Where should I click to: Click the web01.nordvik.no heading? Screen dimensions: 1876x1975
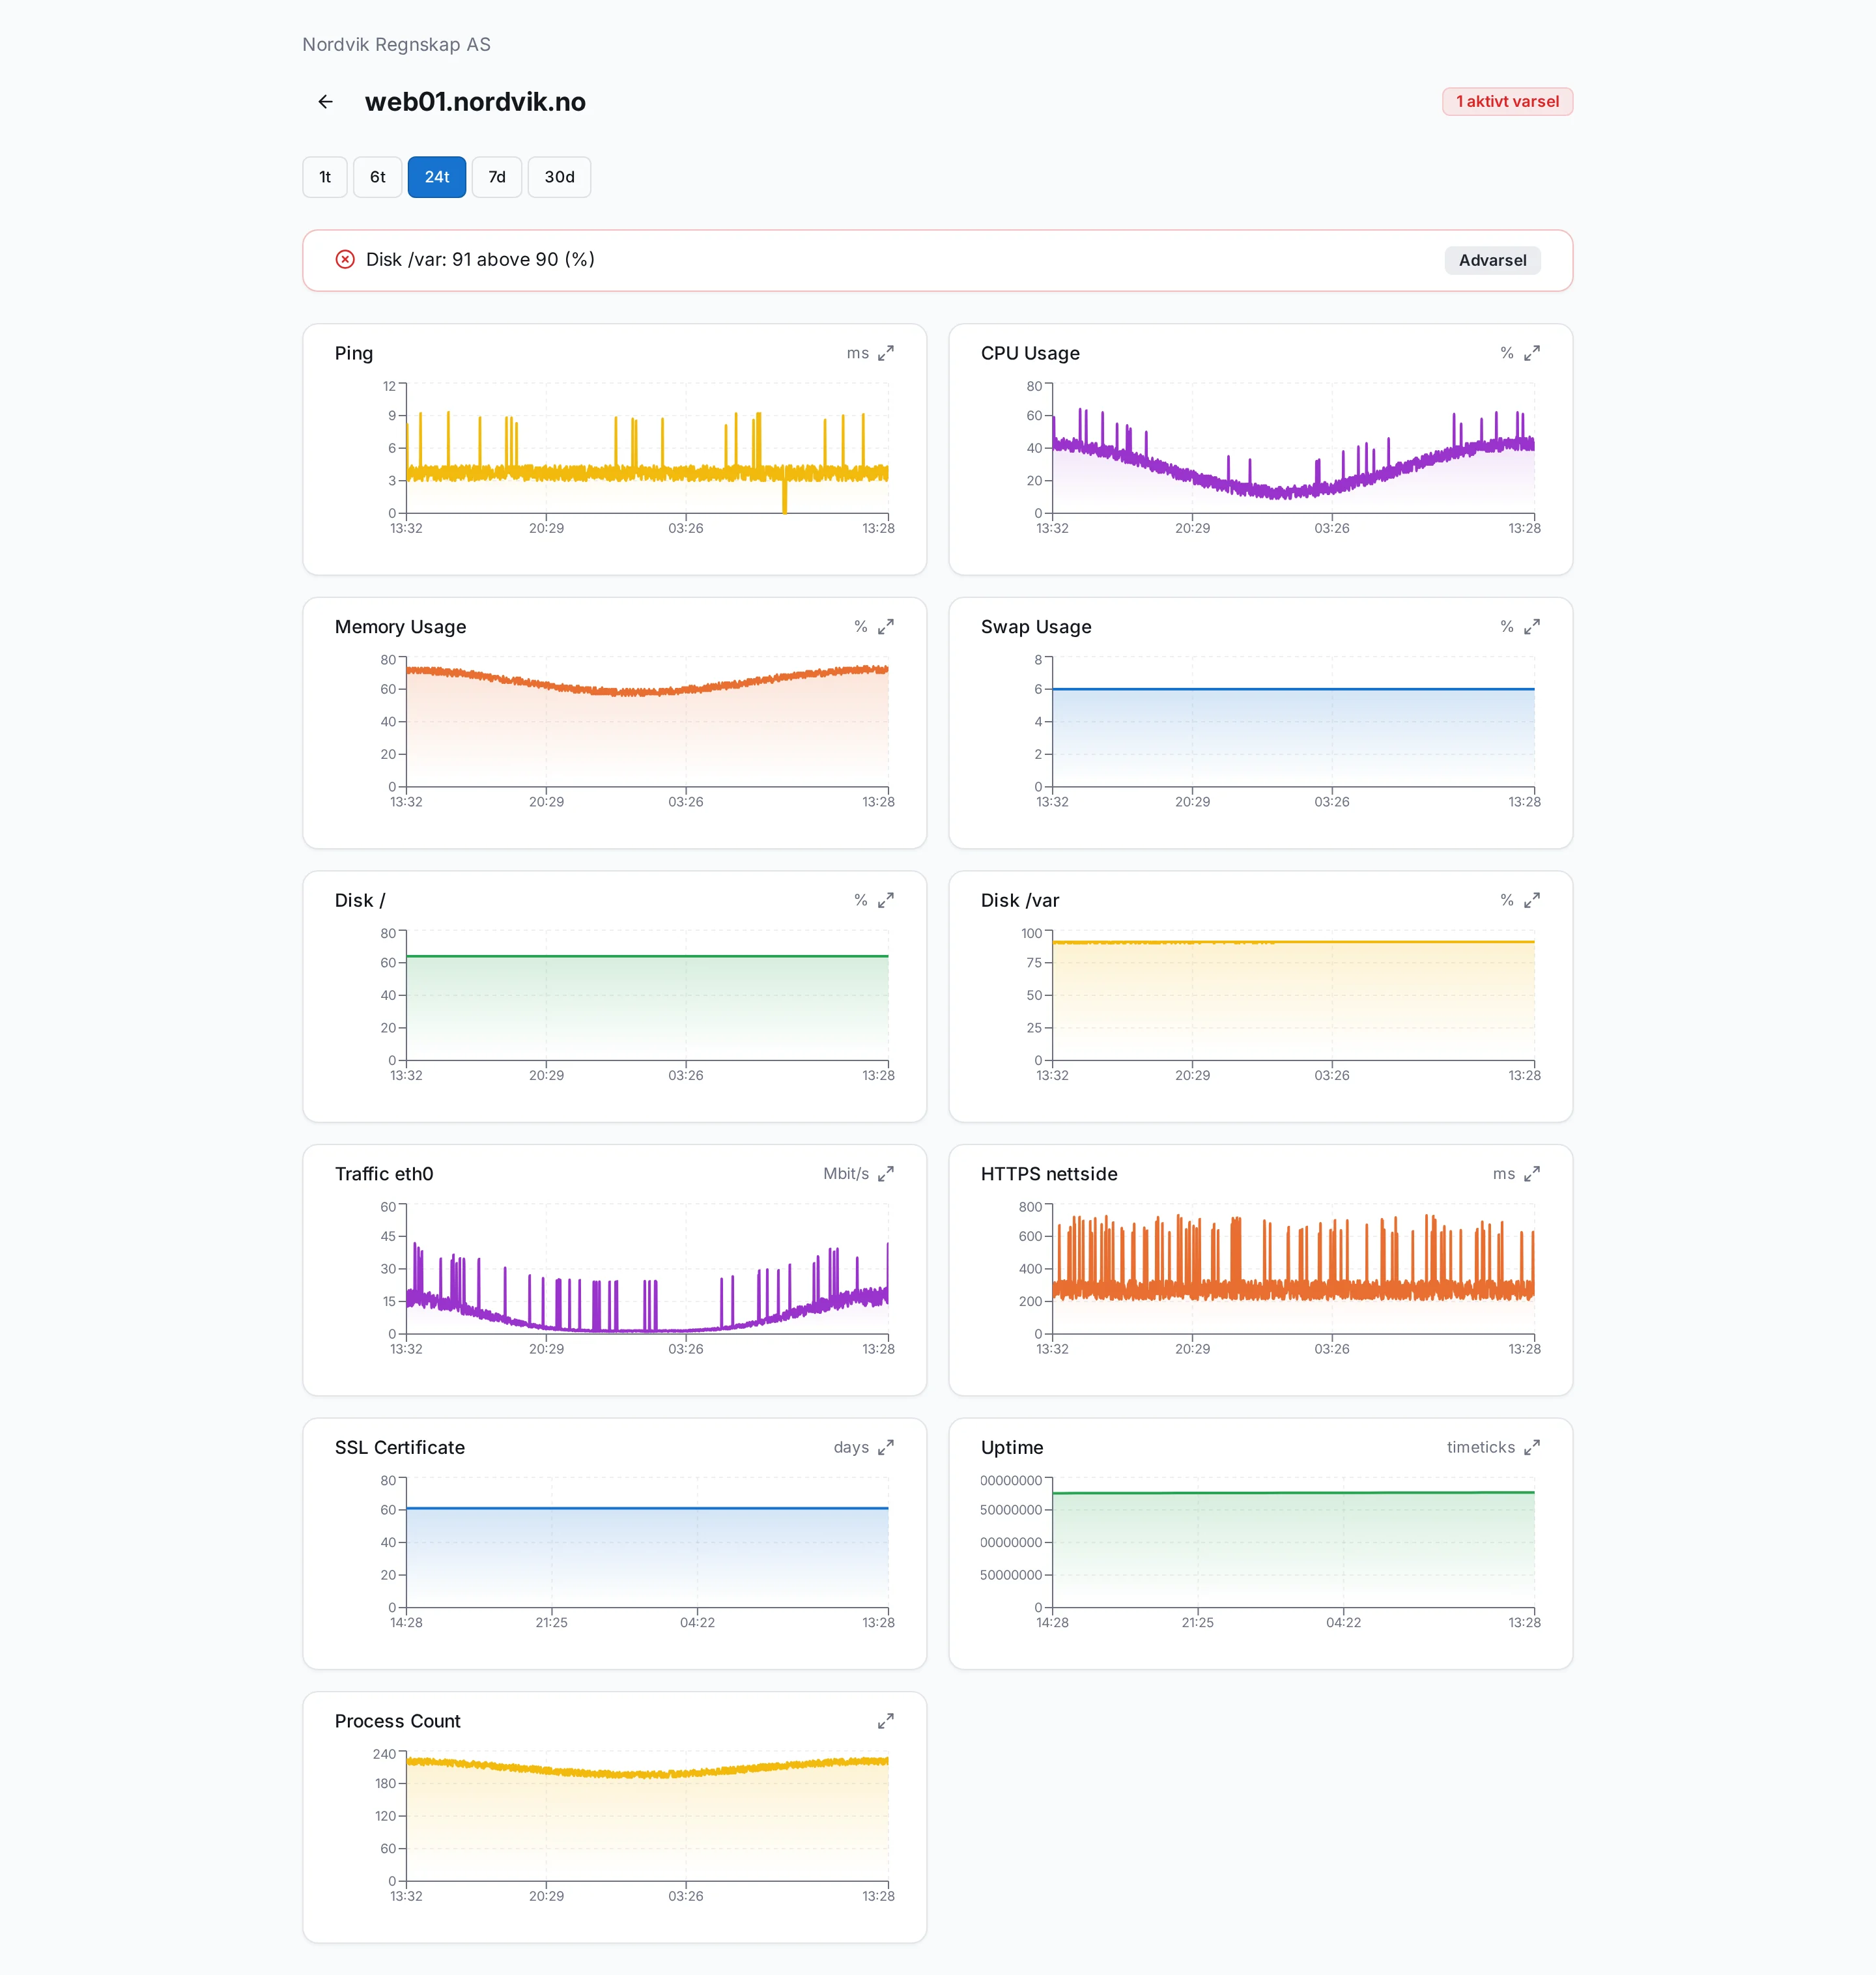coord(475,102)
